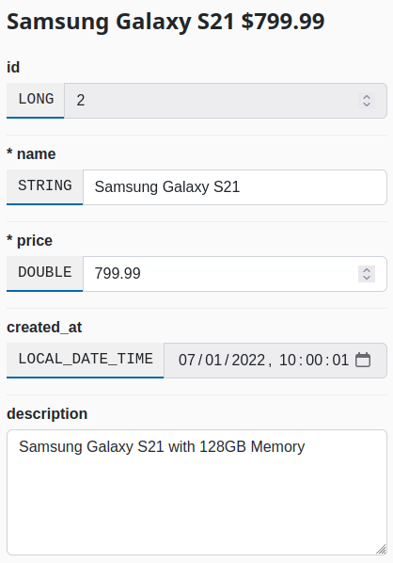Select the minutes 00 in created_at

pyautogui.click(x=314, y=361)
